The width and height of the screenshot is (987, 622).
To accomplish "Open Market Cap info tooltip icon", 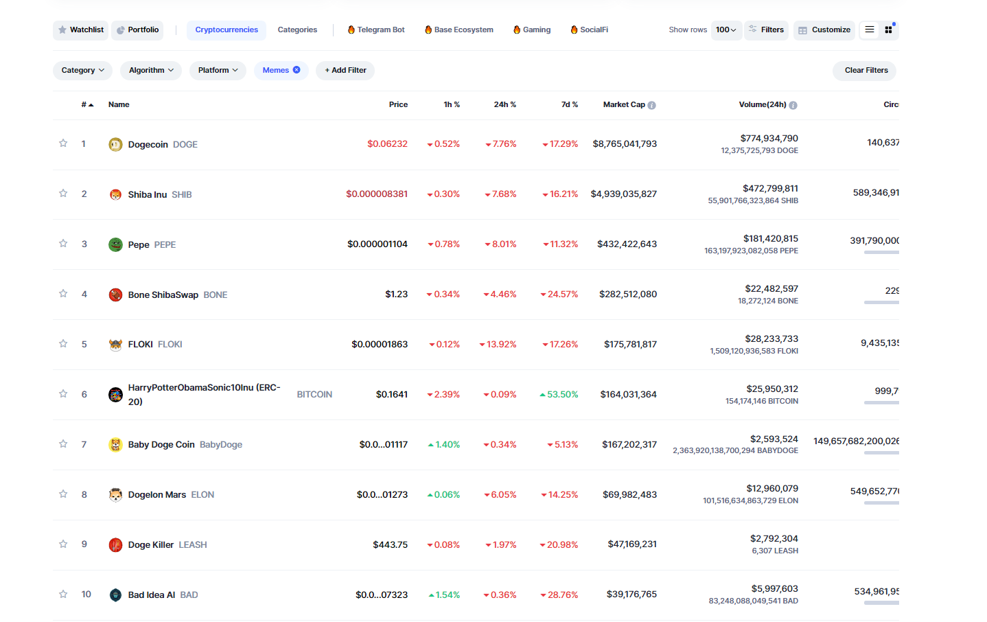I will [652, 105].
